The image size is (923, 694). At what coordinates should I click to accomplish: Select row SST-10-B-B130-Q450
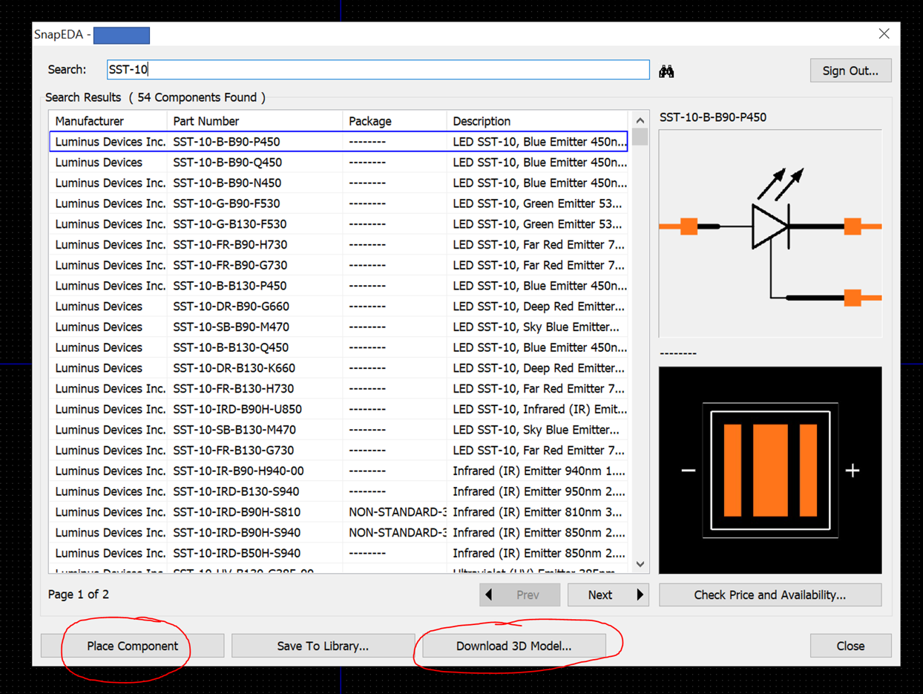point(338,347)
